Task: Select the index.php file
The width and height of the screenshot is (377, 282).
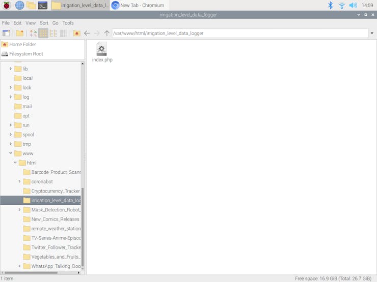Action: coord(102,52)
